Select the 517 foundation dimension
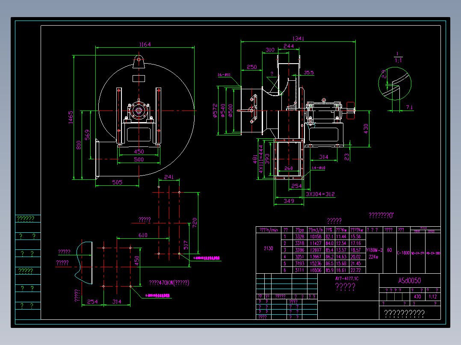Image resolution: width=461 pixels, height=345 pixels. (x=186, y=245)
